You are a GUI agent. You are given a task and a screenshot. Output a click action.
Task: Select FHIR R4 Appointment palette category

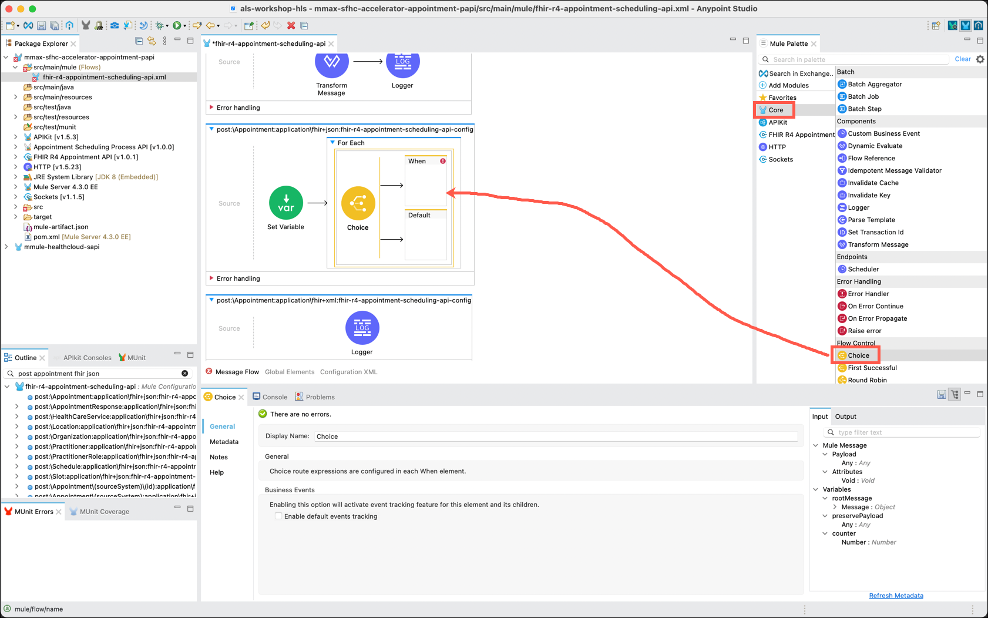point(797,135)
